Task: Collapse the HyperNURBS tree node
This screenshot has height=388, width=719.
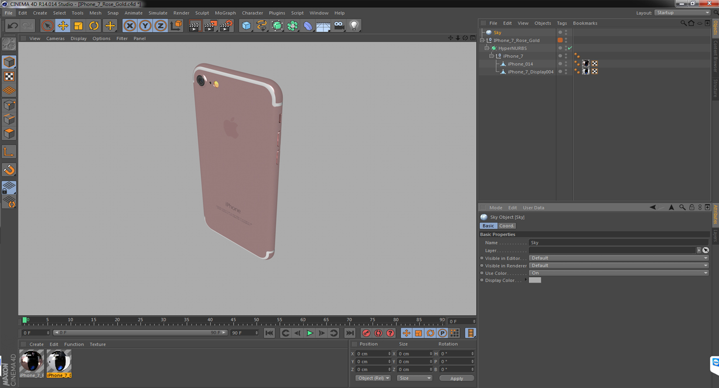Action: pos(487,48)
